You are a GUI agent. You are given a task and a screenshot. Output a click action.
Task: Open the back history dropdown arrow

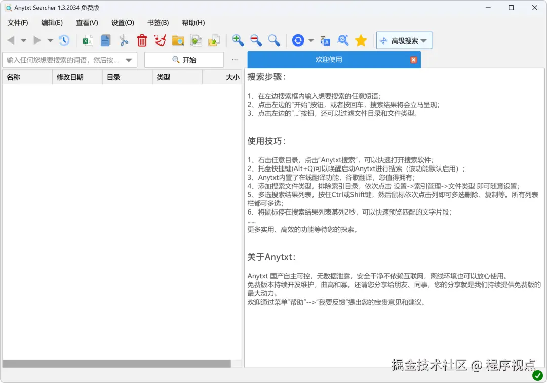tap(24, 40)
